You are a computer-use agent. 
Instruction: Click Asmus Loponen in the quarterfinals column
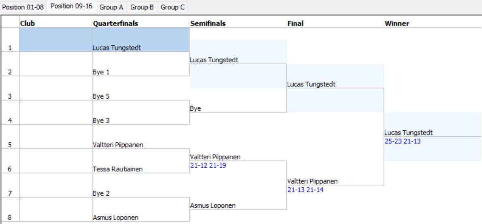pos(115,218)
